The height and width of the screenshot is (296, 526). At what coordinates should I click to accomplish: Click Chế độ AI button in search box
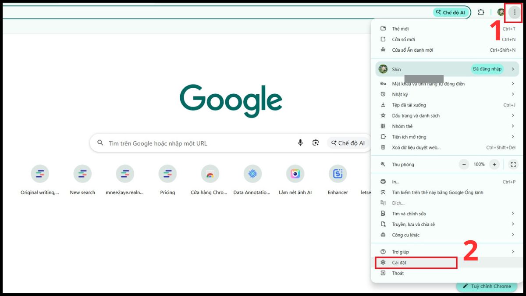(x=348, y=143)
